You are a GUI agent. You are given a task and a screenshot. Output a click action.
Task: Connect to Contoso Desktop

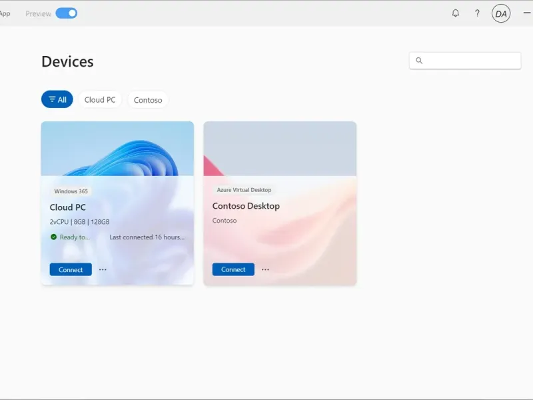[233, 269]
